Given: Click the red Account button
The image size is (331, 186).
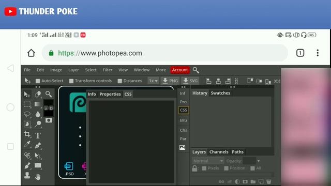Looking at the screenshot, I should click(180, 70).
